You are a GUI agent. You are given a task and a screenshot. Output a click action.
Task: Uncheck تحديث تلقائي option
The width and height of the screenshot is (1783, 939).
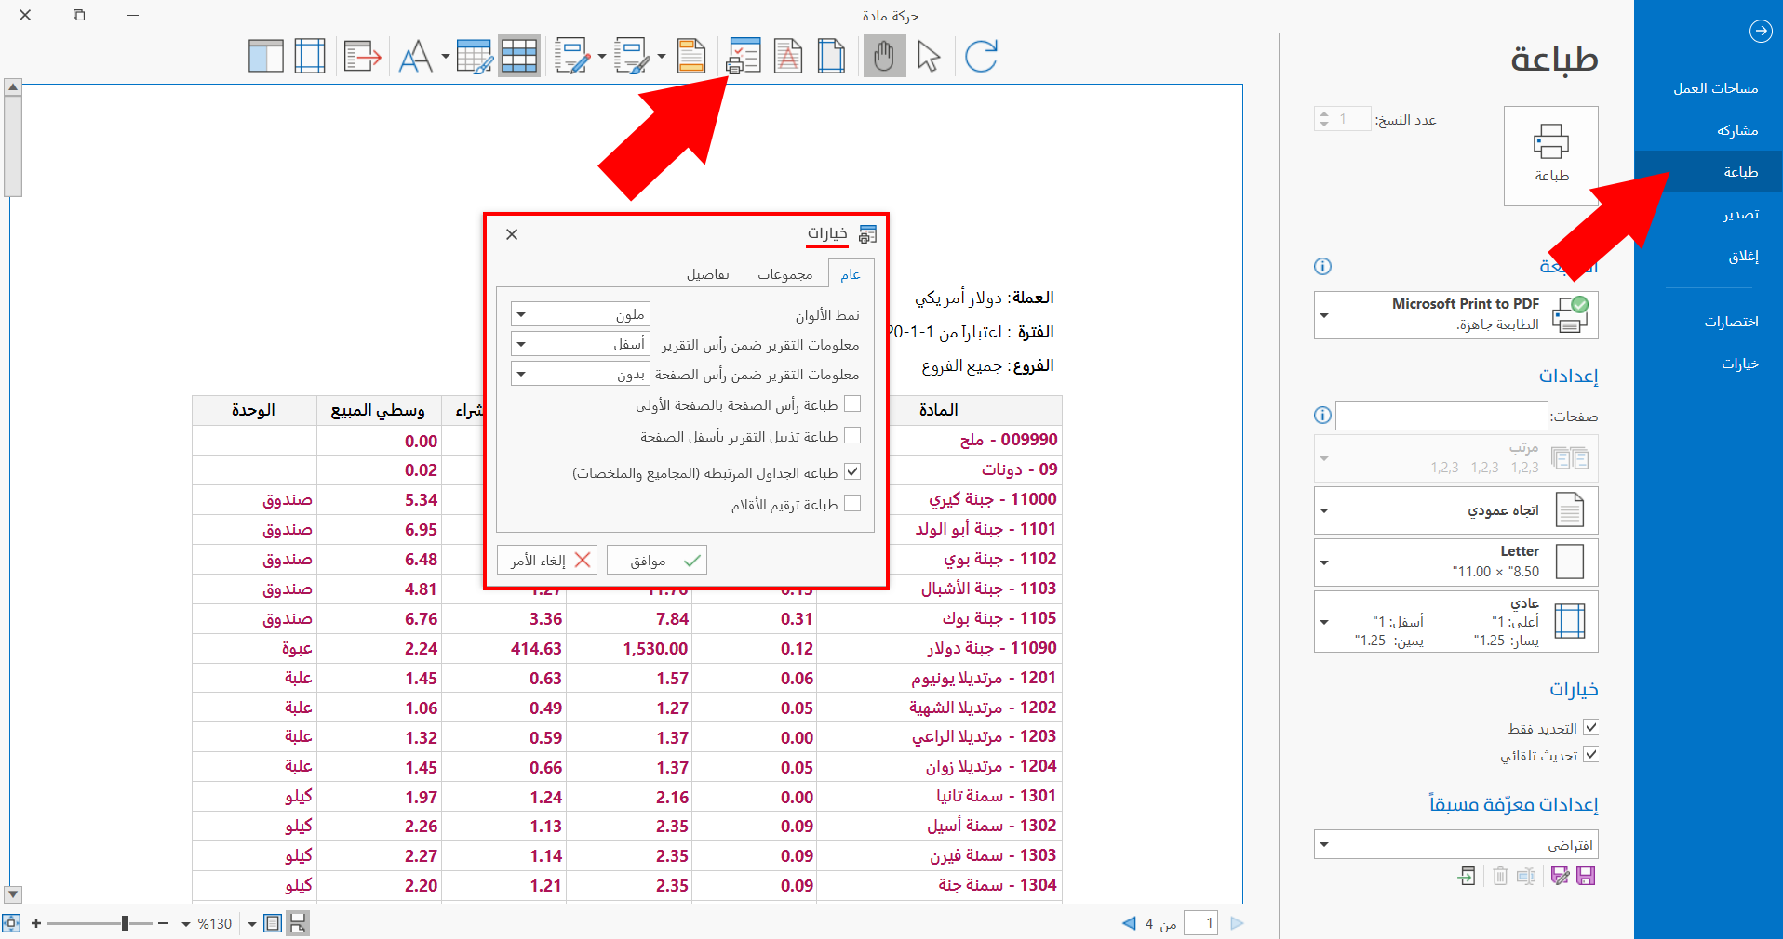[1590, 755]
